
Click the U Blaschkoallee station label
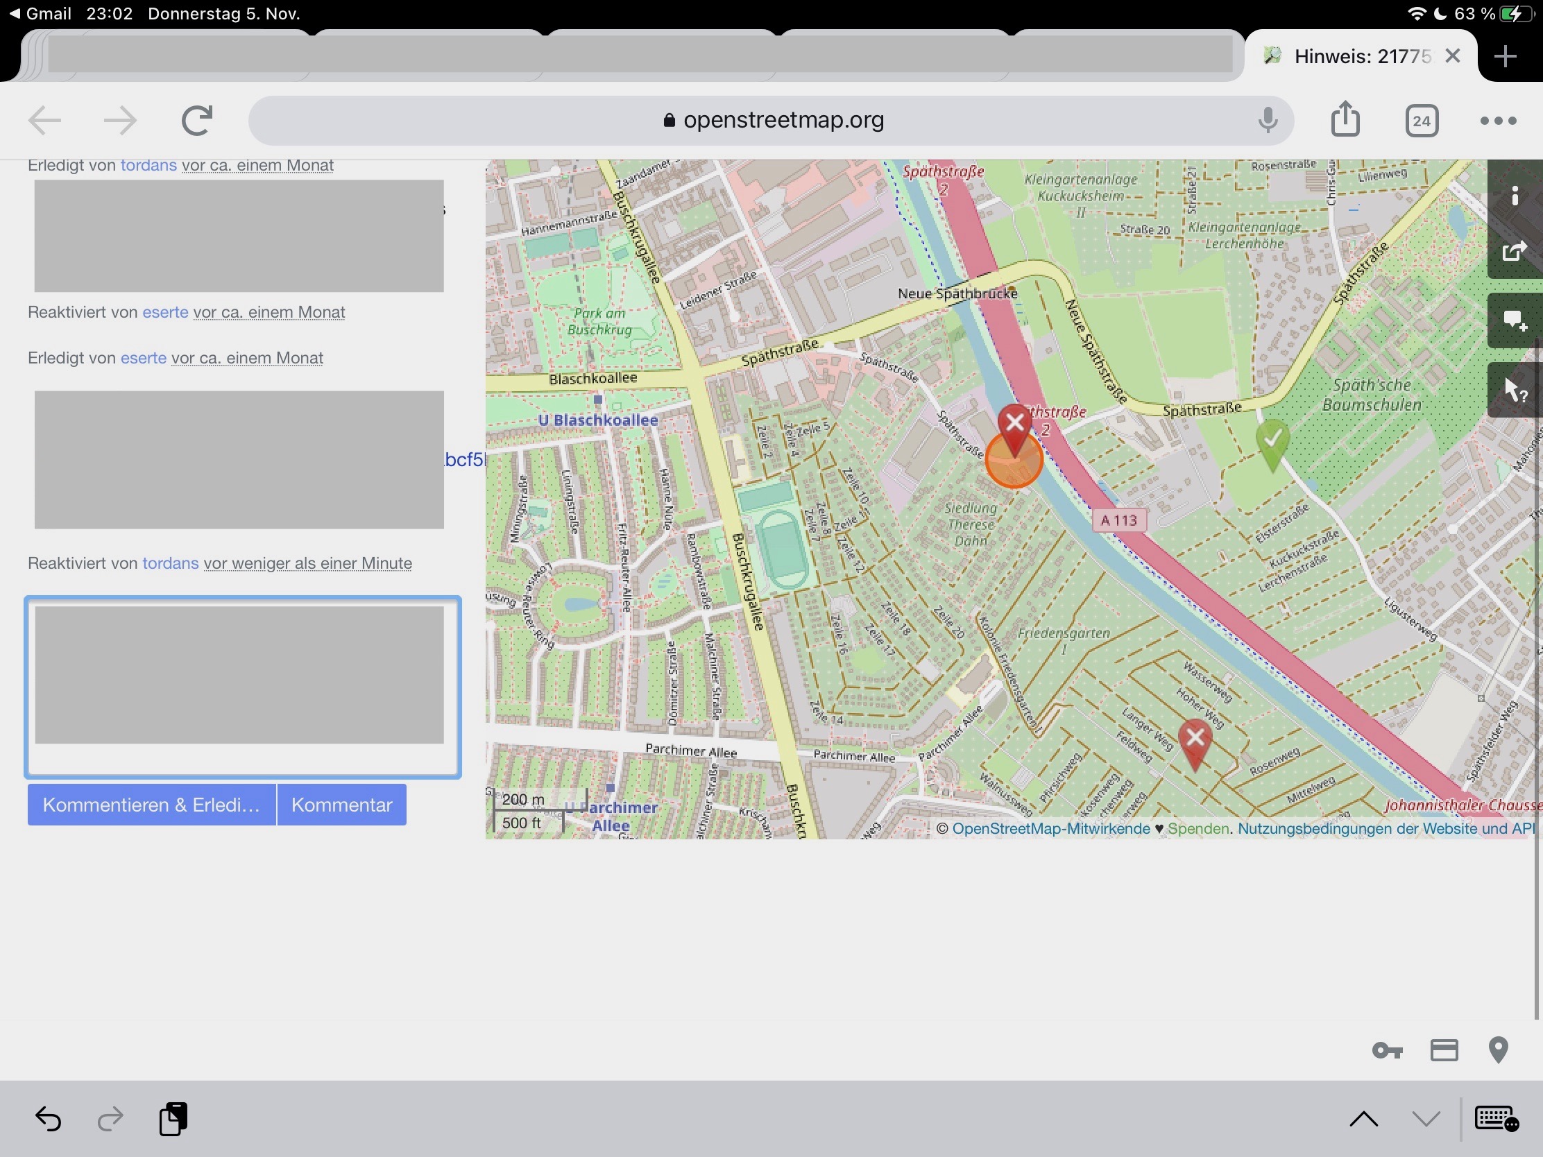598,420
